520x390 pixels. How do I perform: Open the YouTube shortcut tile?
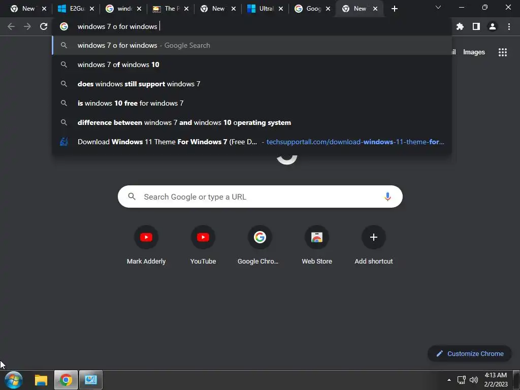coord(203,245)
